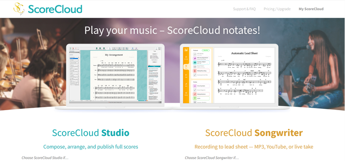Image resolution: width=345 pixels, height=161 pixels.
Task: Open the Support & FAQ page
Action: [244, 9]
